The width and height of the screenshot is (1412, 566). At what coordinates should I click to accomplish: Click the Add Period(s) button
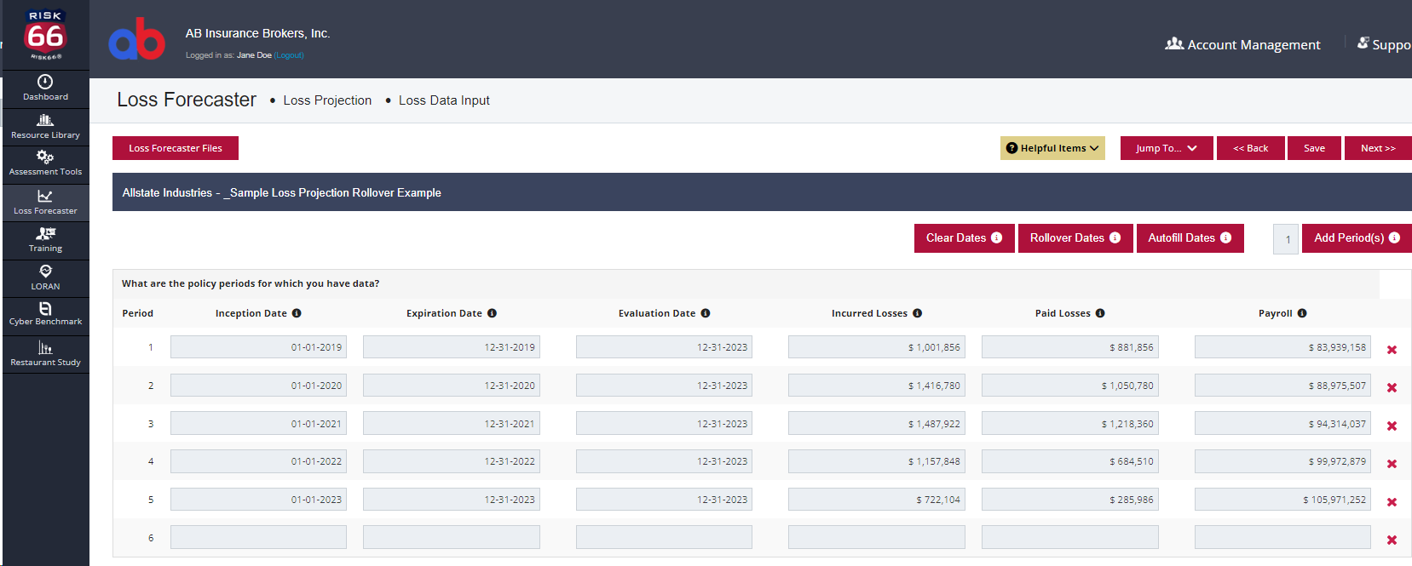[1357, 238]
